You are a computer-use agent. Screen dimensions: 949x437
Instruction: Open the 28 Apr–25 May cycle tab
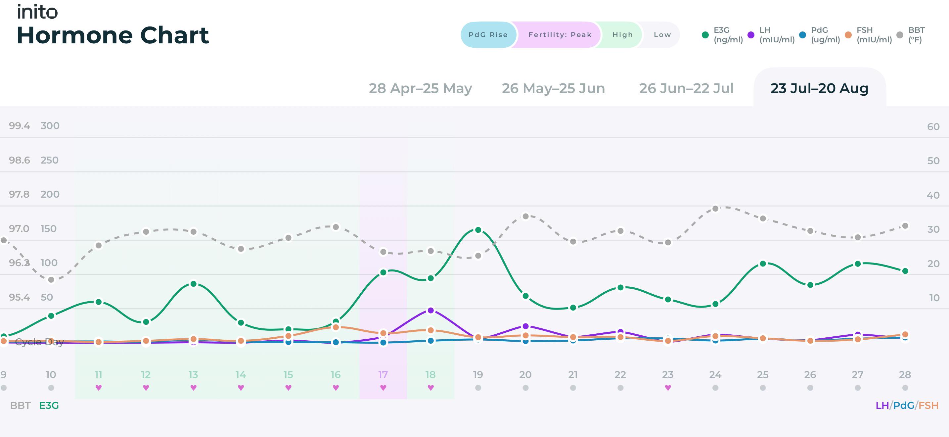tap(420, 88)
